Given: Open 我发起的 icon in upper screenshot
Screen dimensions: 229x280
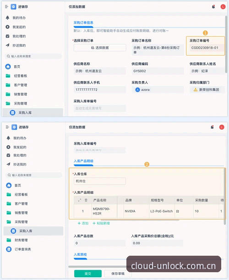Looking at the screenshot, I should (7, 27).
